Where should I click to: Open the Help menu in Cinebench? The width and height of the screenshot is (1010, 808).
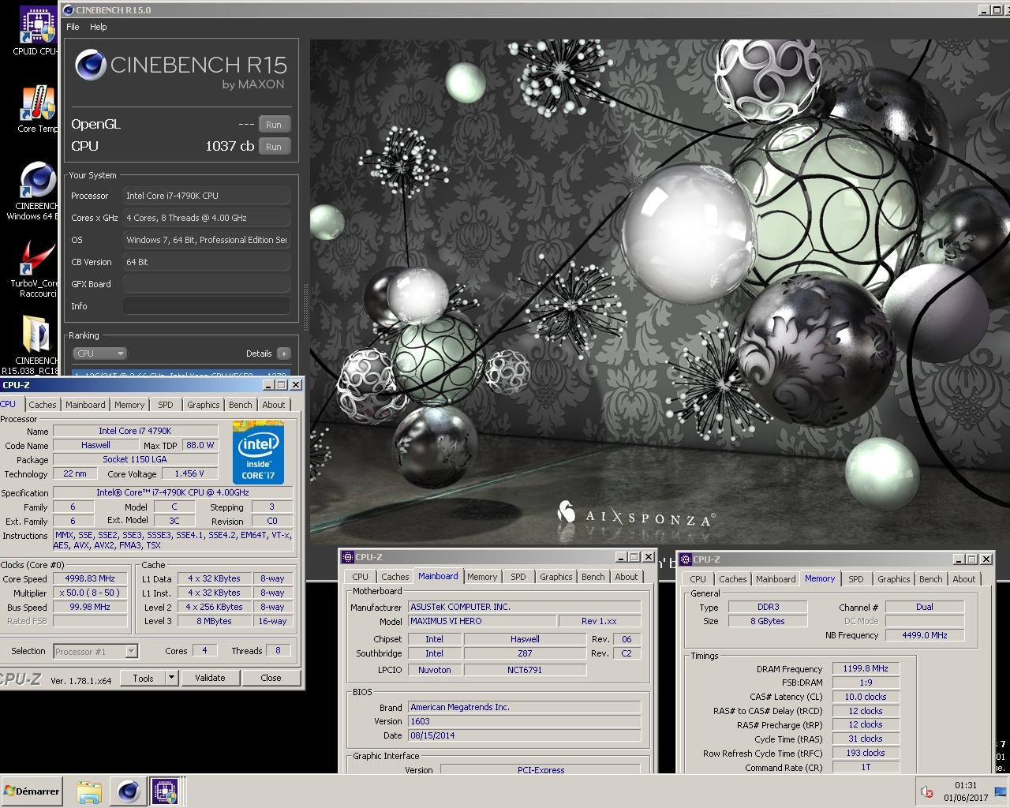pos(99,27)
